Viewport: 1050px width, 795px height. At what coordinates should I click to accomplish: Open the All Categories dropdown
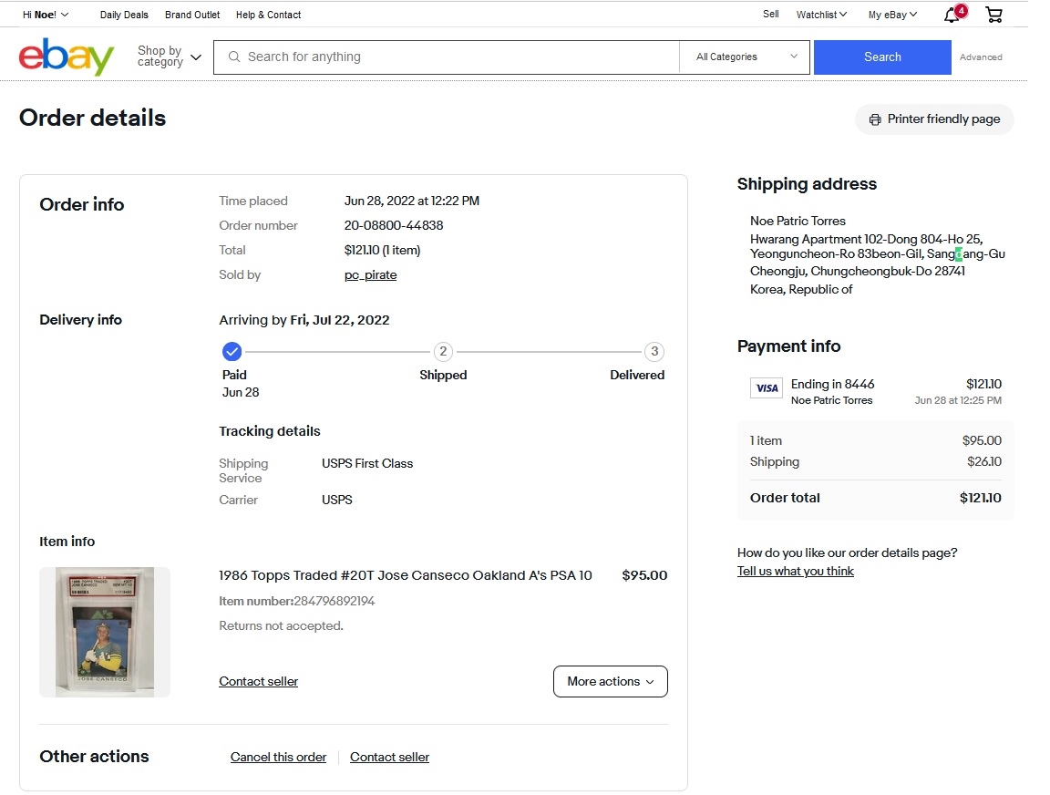click(x=746, y=57)
